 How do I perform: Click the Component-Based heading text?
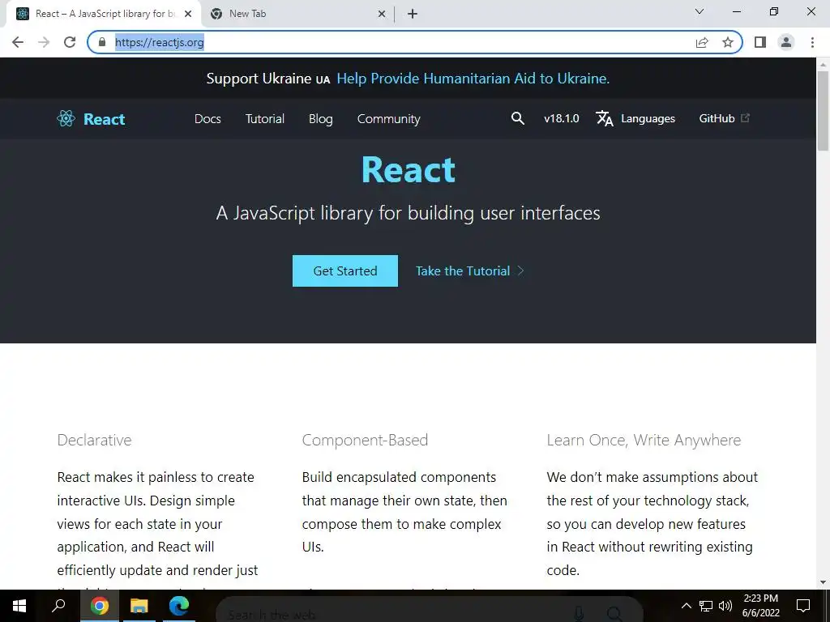tap(365, 440)
